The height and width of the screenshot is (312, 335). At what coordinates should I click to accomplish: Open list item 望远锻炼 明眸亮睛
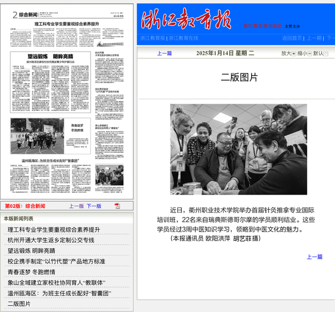pos(31,250)
